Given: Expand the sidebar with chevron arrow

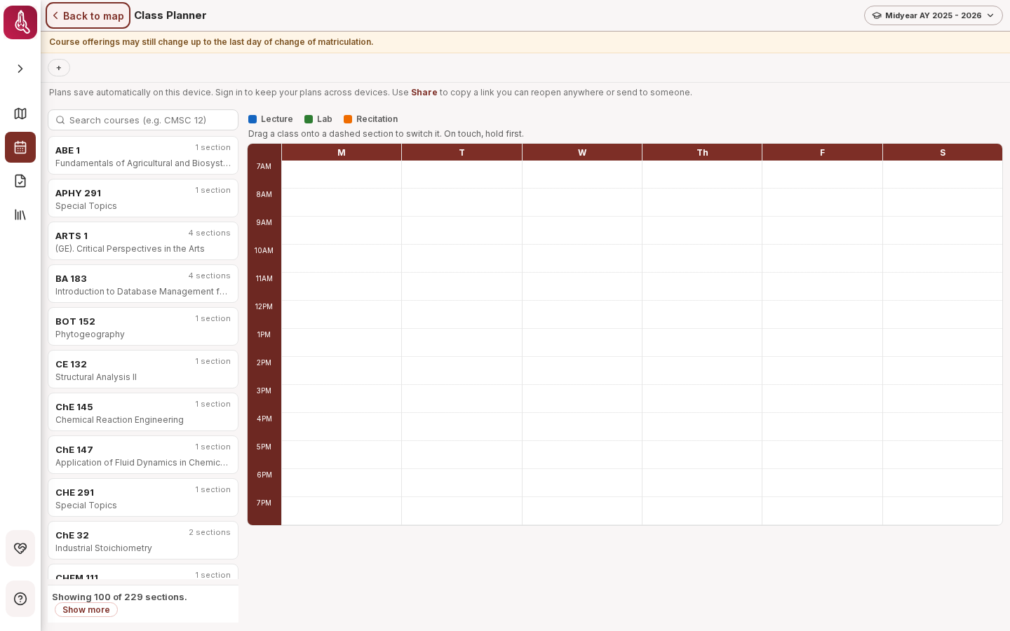Looking at the screenshot, I should tap(20, 69).
